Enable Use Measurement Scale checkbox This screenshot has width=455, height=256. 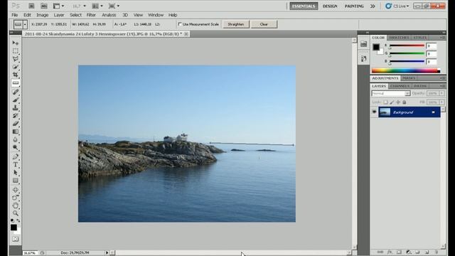click(180, 24)
